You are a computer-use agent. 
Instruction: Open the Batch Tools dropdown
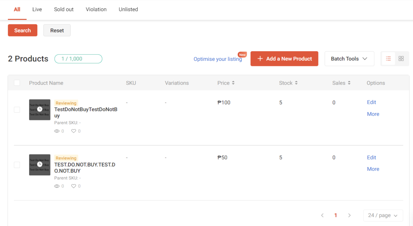(349, 59)
